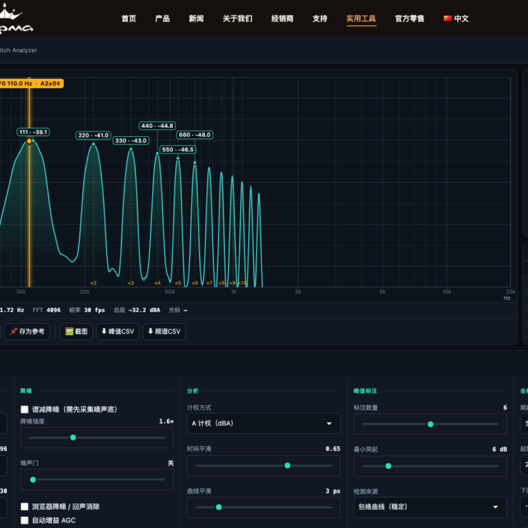Click the 440 · -44.8 peak label

(x=157, y=126)
